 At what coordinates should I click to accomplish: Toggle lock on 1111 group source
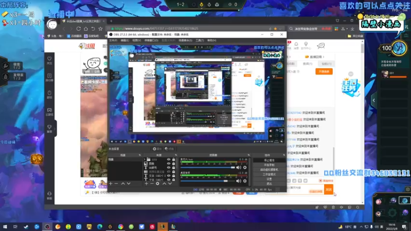(174, 160)
